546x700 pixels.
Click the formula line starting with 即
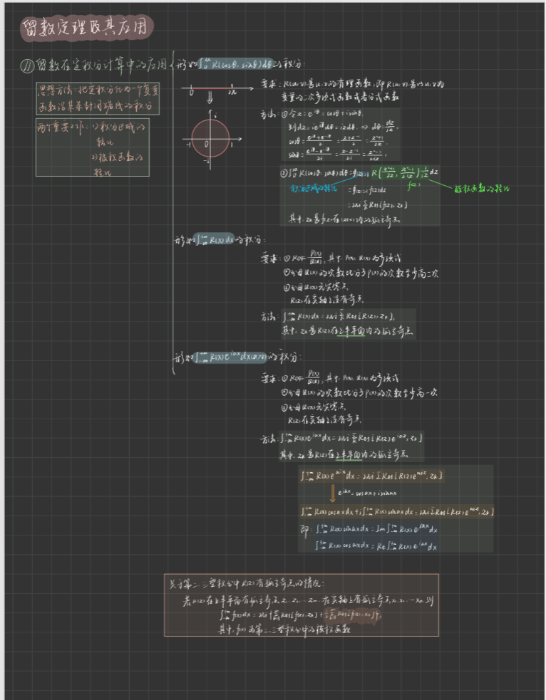pos(369,530)
